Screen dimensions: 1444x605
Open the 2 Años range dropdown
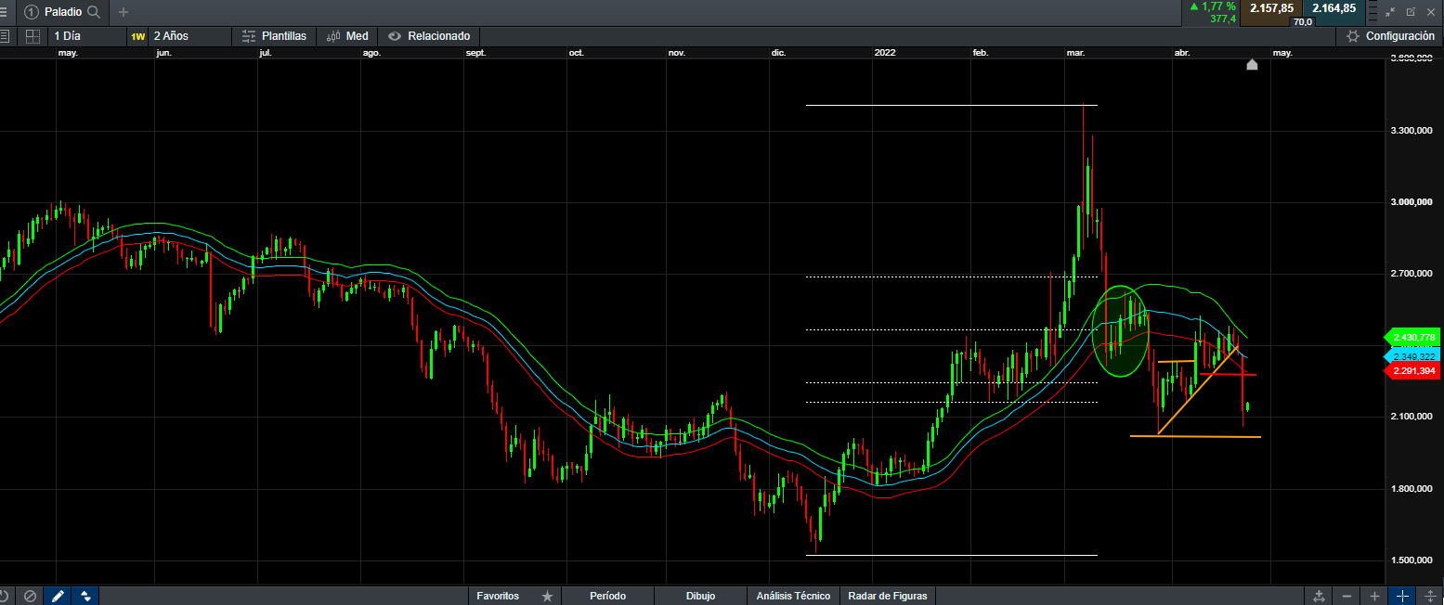point(190,36)
